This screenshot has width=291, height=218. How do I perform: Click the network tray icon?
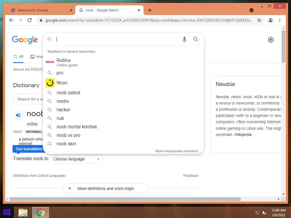[x=257, y=213]
